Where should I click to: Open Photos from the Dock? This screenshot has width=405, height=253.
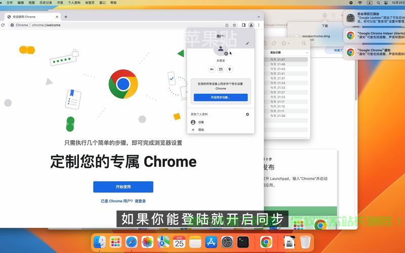point(147,242)
